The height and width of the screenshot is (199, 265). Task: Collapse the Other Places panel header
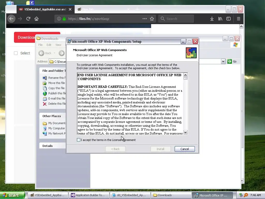point(53,116)
